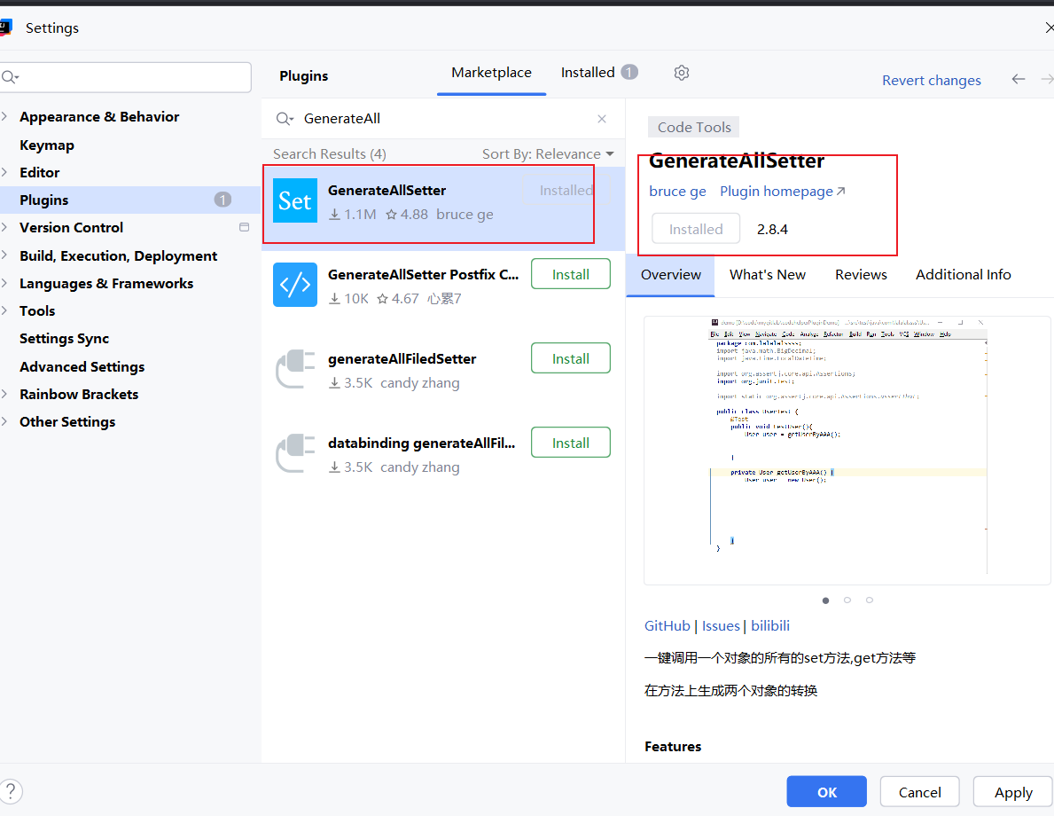Click the detail pane Installed button

tap(696, 229)
